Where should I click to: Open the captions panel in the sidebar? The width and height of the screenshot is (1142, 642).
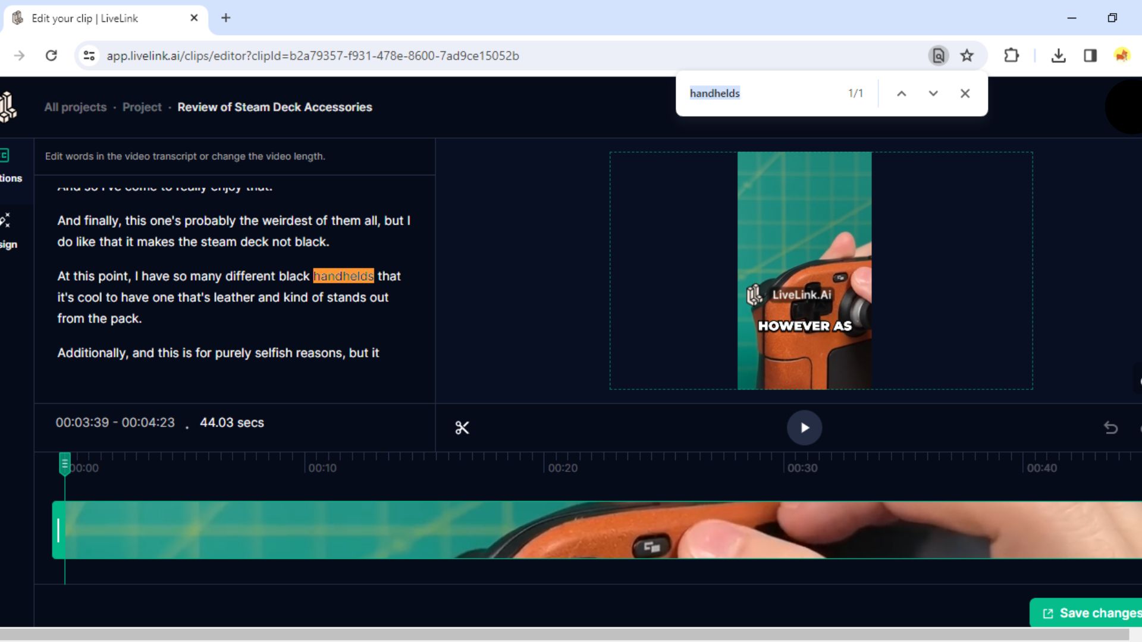coord(10,166)
